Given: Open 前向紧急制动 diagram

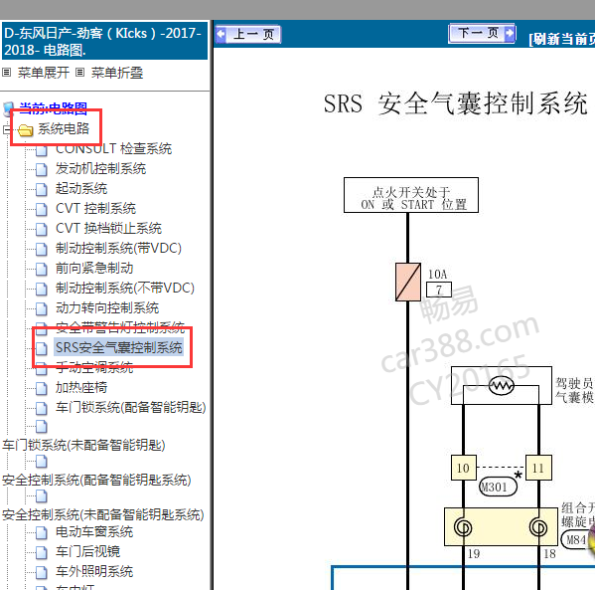Looking at the screenshot, I should [x=94, y=268].
